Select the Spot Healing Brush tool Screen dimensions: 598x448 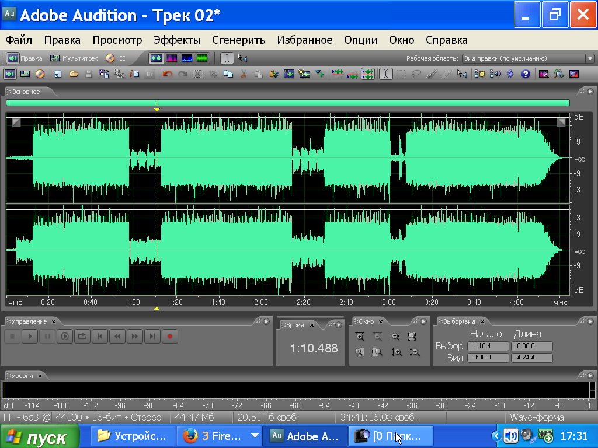pyautogui.click(x=447, y=74)
